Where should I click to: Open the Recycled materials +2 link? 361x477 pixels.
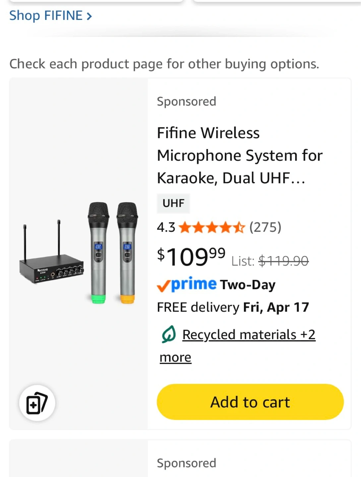249,335
